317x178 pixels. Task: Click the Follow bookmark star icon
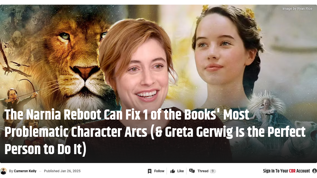(x=150, y=171)
